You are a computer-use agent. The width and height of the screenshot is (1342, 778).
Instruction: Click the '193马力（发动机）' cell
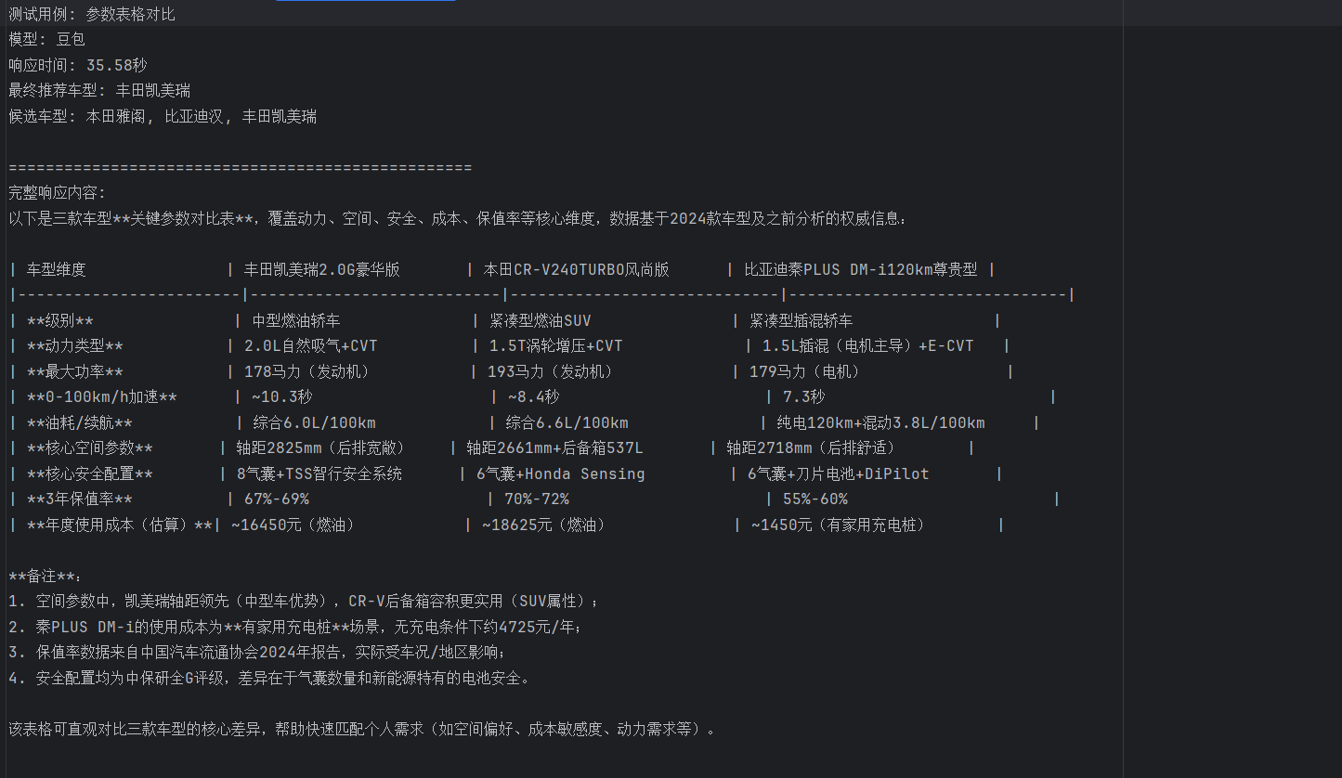(551, 371)
